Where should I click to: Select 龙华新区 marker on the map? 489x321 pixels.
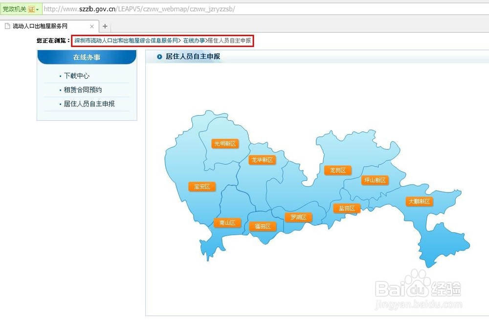coord(262,160)
